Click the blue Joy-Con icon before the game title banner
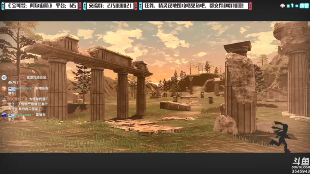 tap(3, 6)
